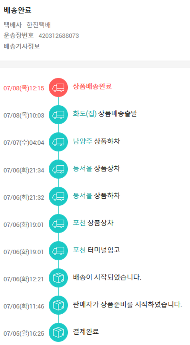This screenshot has width=190, height=345.
Task: Click truck icon beside 포천 터미널입고
Action: coord(58,251)
